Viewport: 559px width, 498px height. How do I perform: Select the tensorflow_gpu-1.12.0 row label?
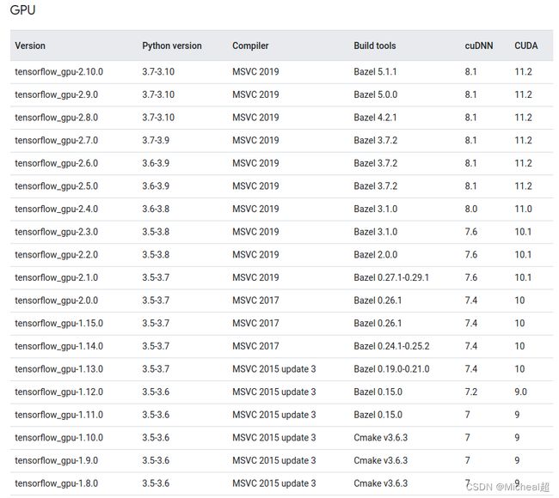coord(58,392)
